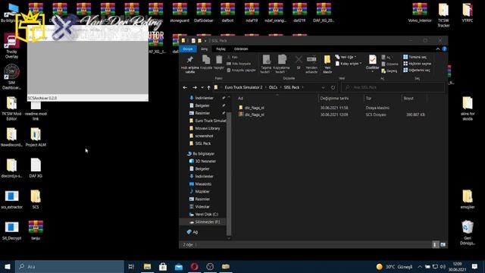This screenshot has width=485, height=273.
Task: Open the address bar history dropdown
Action: coord(324,88)
